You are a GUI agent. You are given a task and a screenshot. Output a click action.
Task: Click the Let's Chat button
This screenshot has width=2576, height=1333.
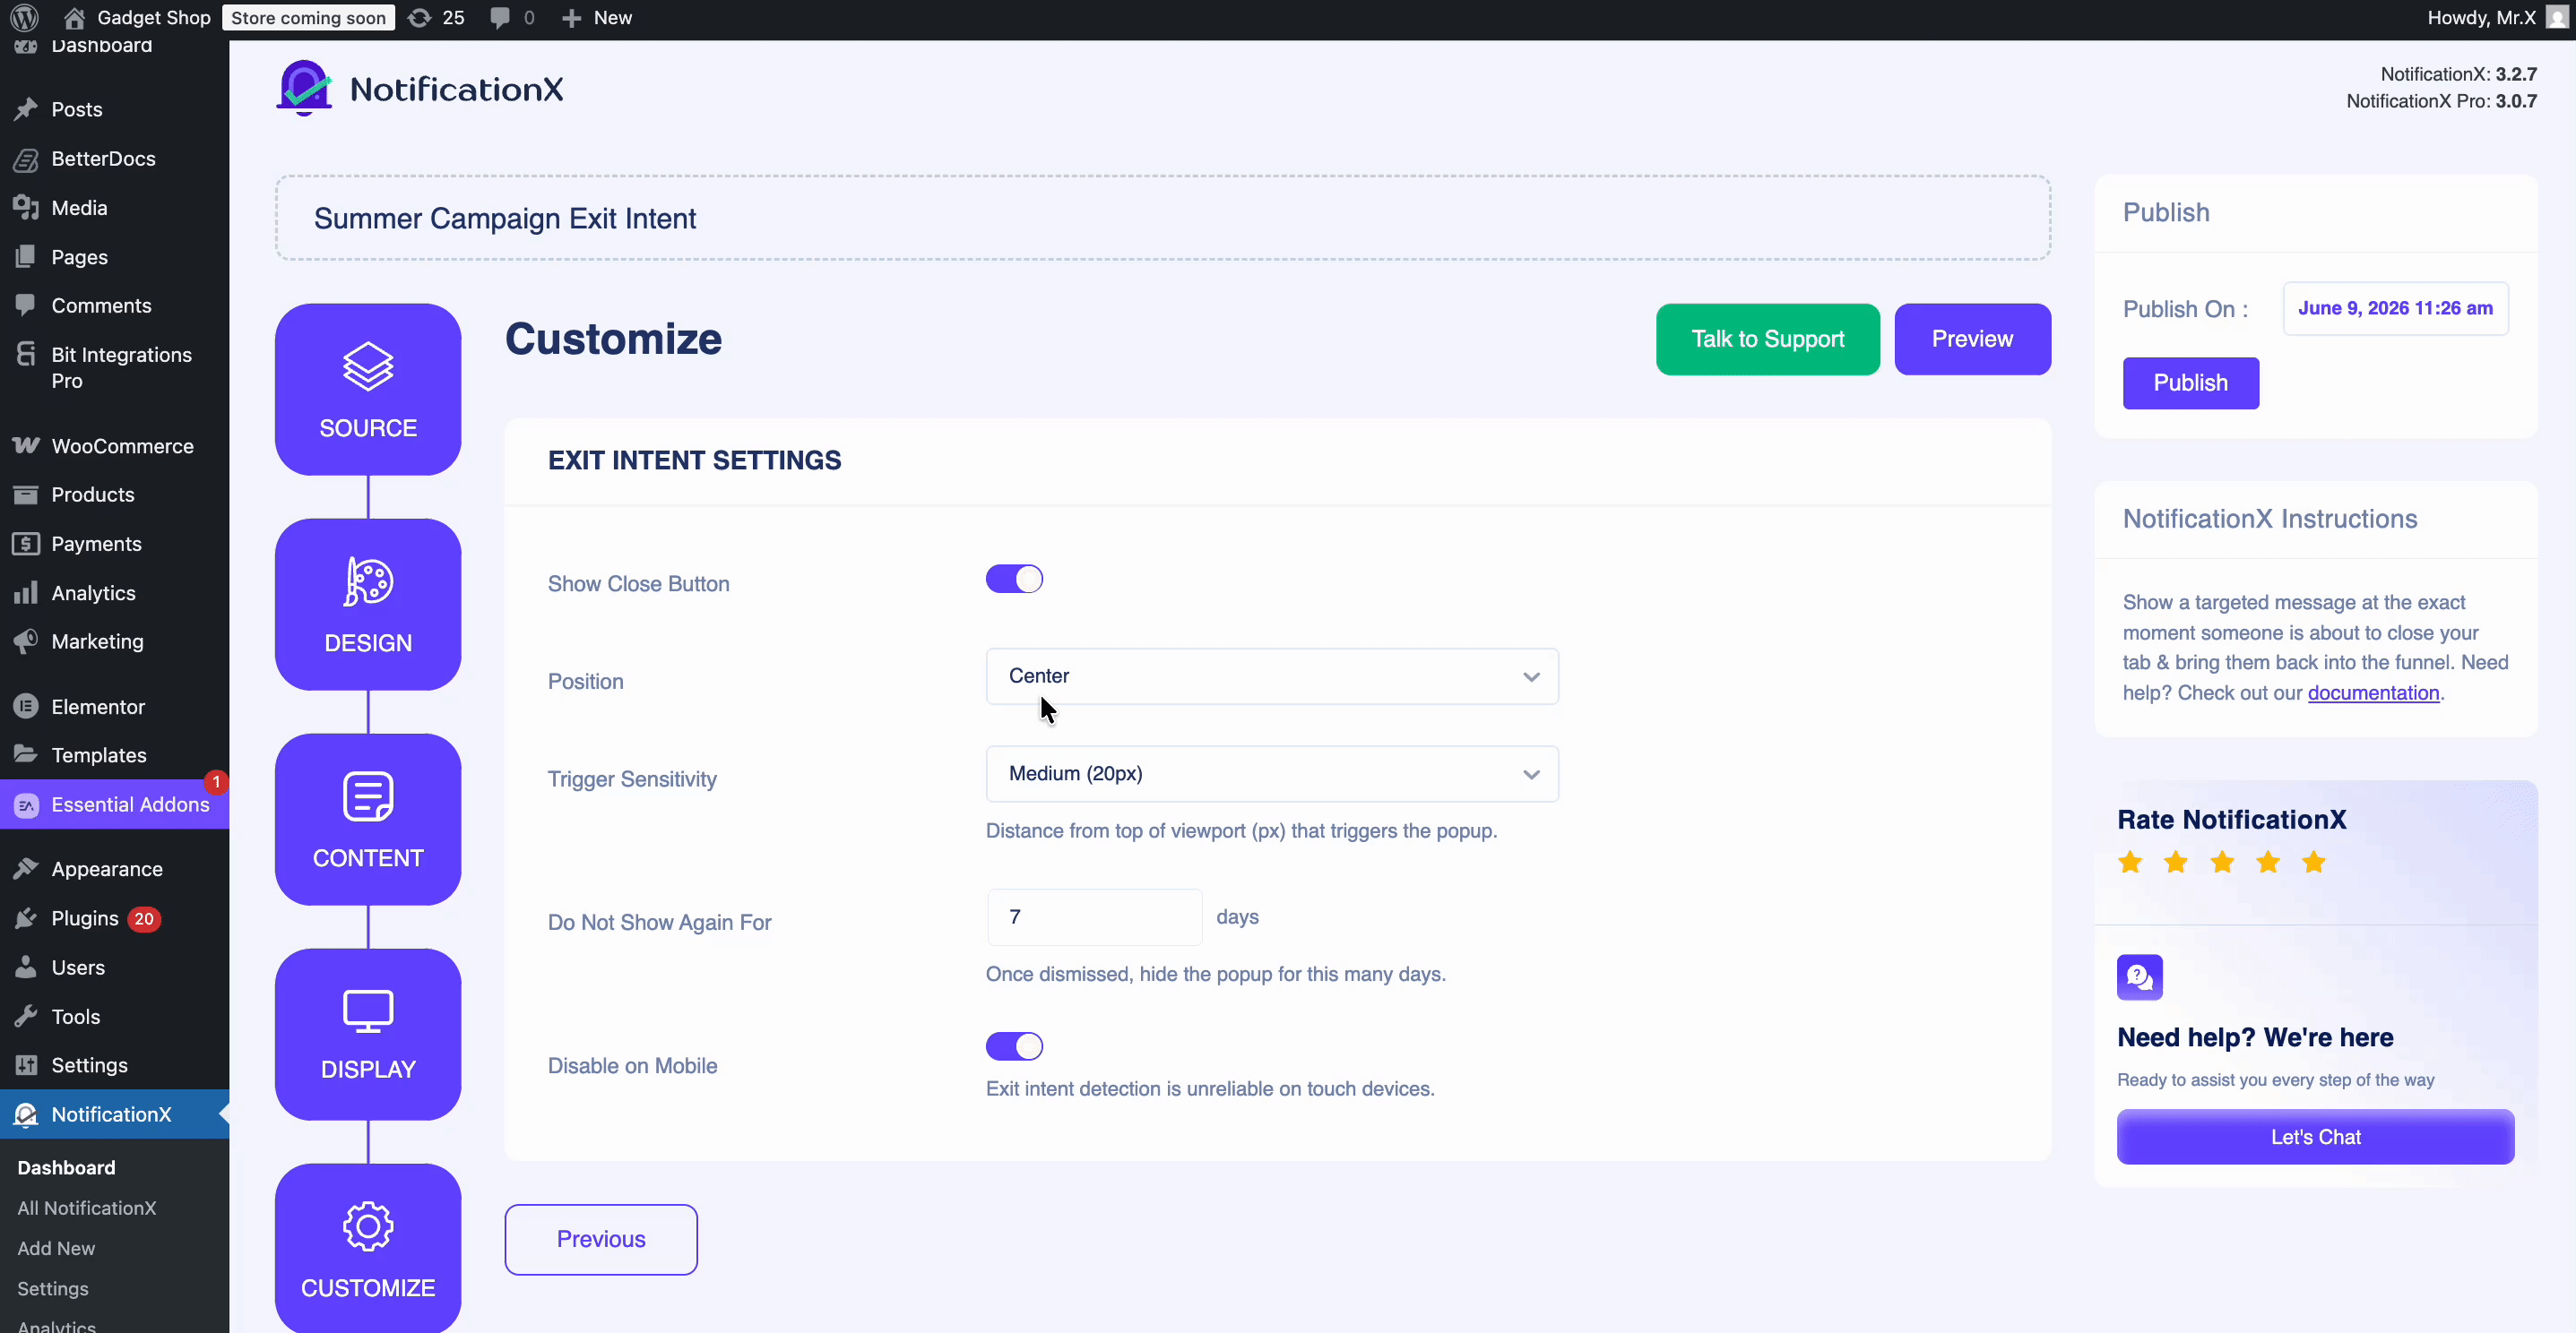[2315, 1137]
